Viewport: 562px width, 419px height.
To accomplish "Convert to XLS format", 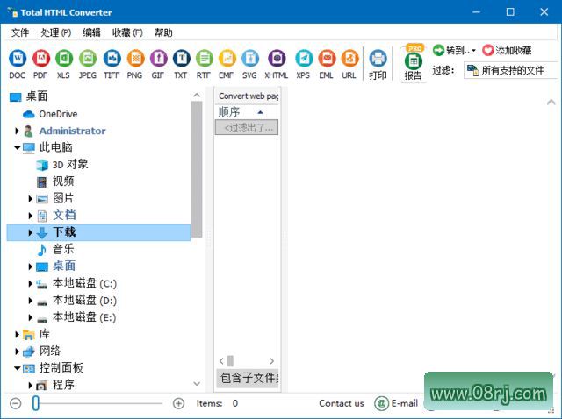I will [64, 64].
